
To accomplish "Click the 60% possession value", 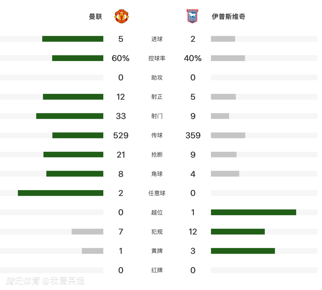I will click(120, 58).
